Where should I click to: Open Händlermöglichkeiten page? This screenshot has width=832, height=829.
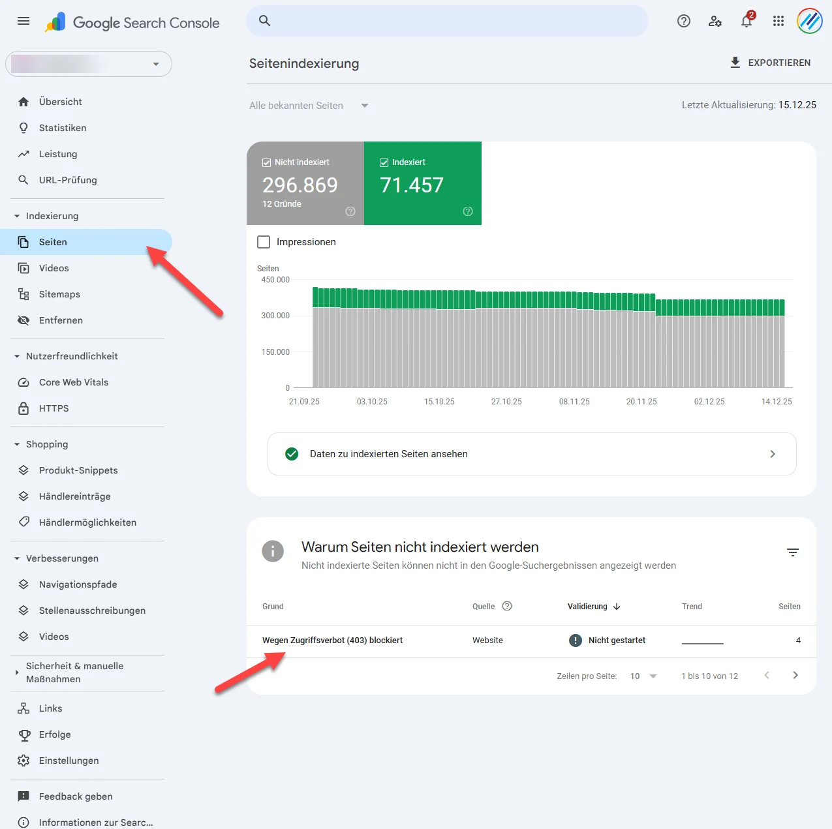click(x=86, y=522)
